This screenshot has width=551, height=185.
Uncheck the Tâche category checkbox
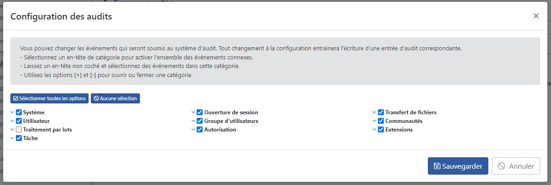[19, 138]
